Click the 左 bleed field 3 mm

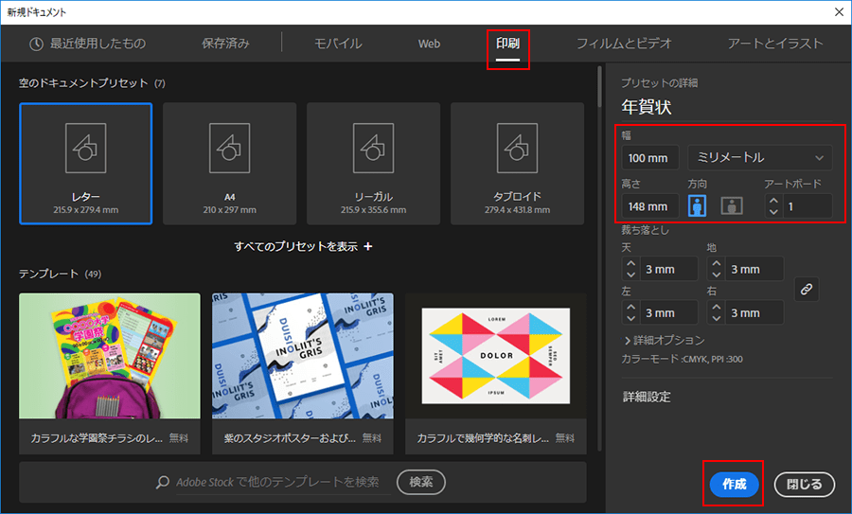point(668,313)
